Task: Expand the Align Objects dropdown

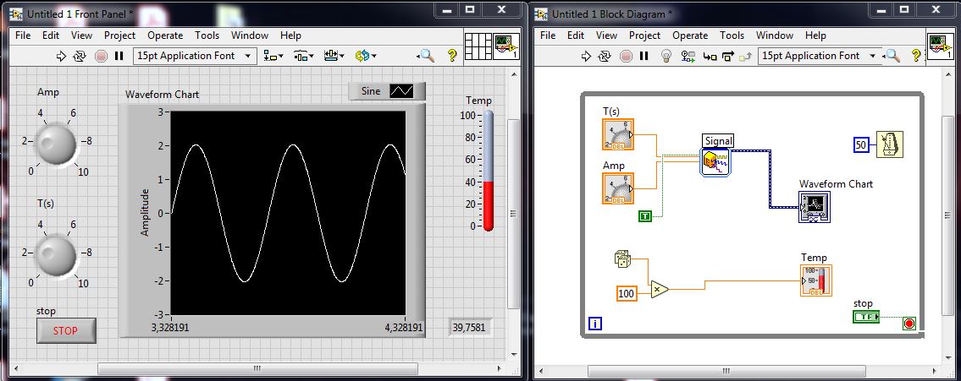Action: click(273, 56)
